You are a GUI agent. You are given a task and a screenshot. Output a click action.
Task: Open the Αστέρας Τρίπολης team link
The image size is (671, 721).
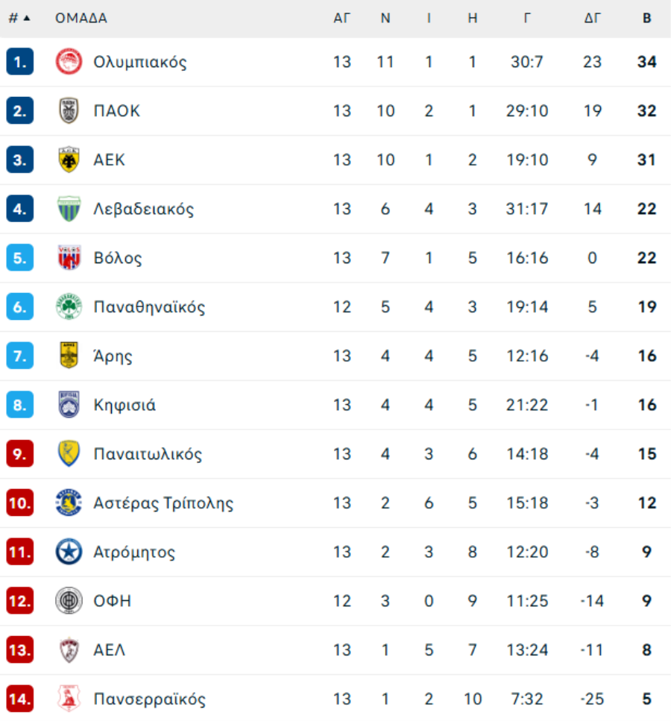tap(163, 503)
